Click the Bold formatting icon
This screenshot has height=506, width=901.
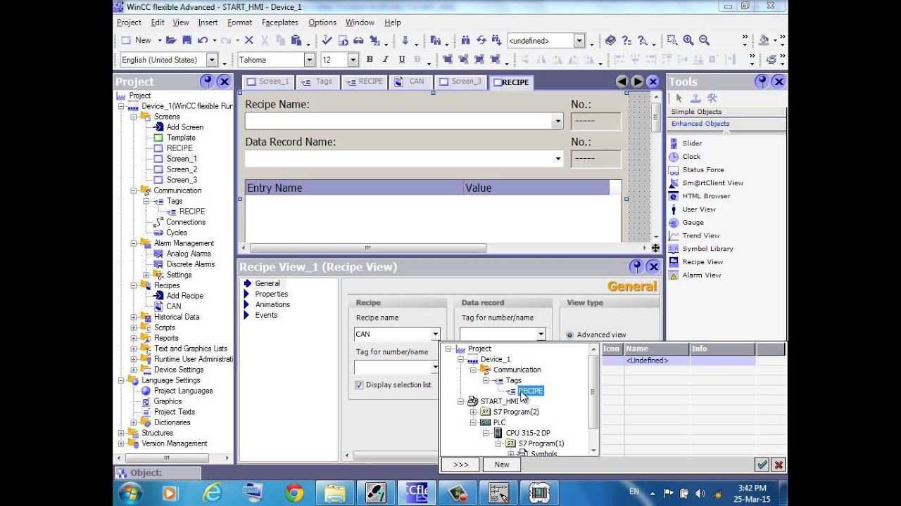click(x=370, y=60)
